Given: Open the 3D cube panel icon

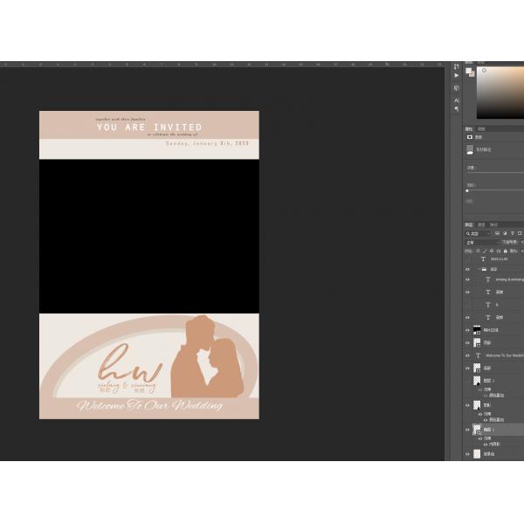Looking at the screenshot, I should 457,87.
